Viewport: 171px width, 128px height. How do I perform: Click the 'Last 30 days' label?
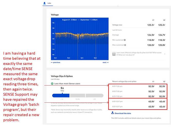coord(55,79)
